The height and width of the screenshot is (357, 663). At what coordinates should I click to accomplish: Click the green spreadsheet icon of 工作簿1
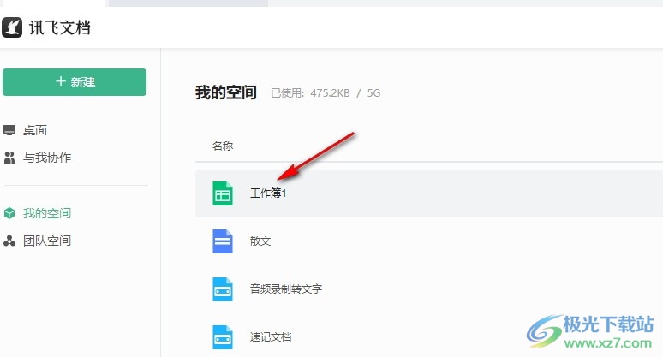pyautogui.click(x=223, y=193)
